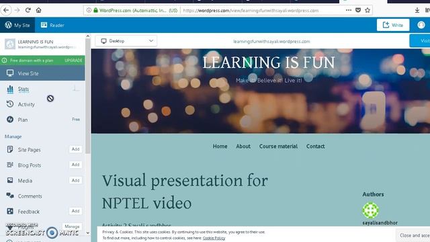Click the Stats bar chart icon
This screenshot has width=430, height=242.
click(x=10, y=89)
